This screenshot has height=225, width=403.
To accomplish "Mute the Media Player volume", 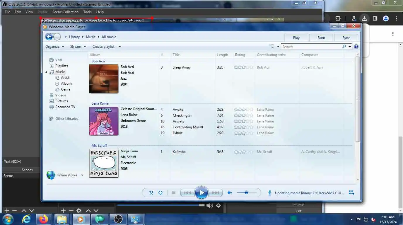I will 230,193.
